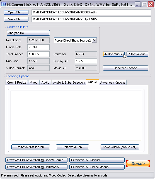Viewport: 155px width, 179px height.
Task: Click the status bar message File analyzed
Action: 54,175
